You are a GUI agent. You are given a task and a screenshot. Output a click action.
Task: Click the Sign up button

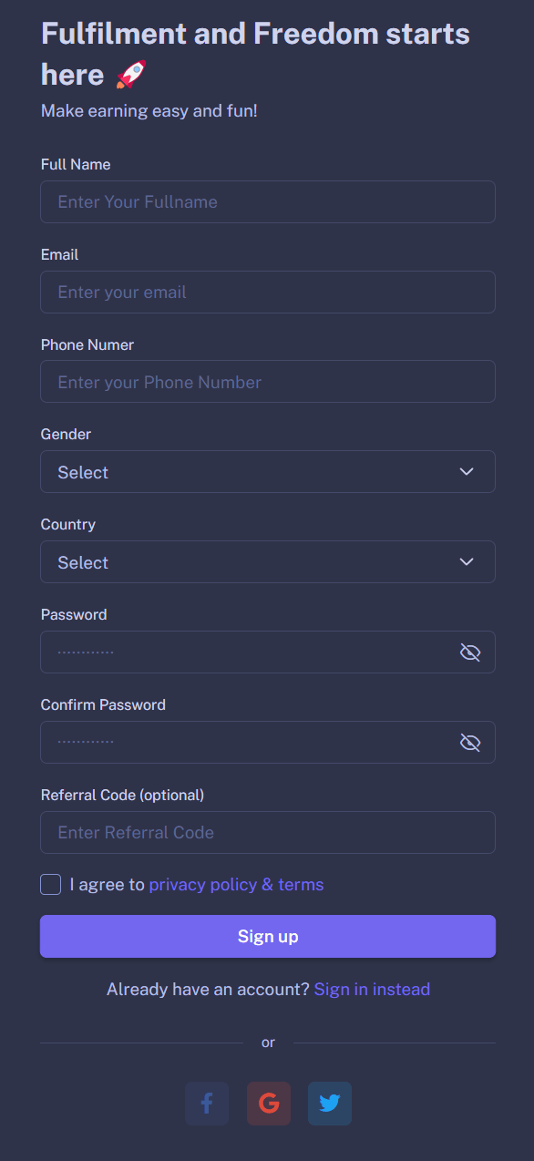pos(268,937)
